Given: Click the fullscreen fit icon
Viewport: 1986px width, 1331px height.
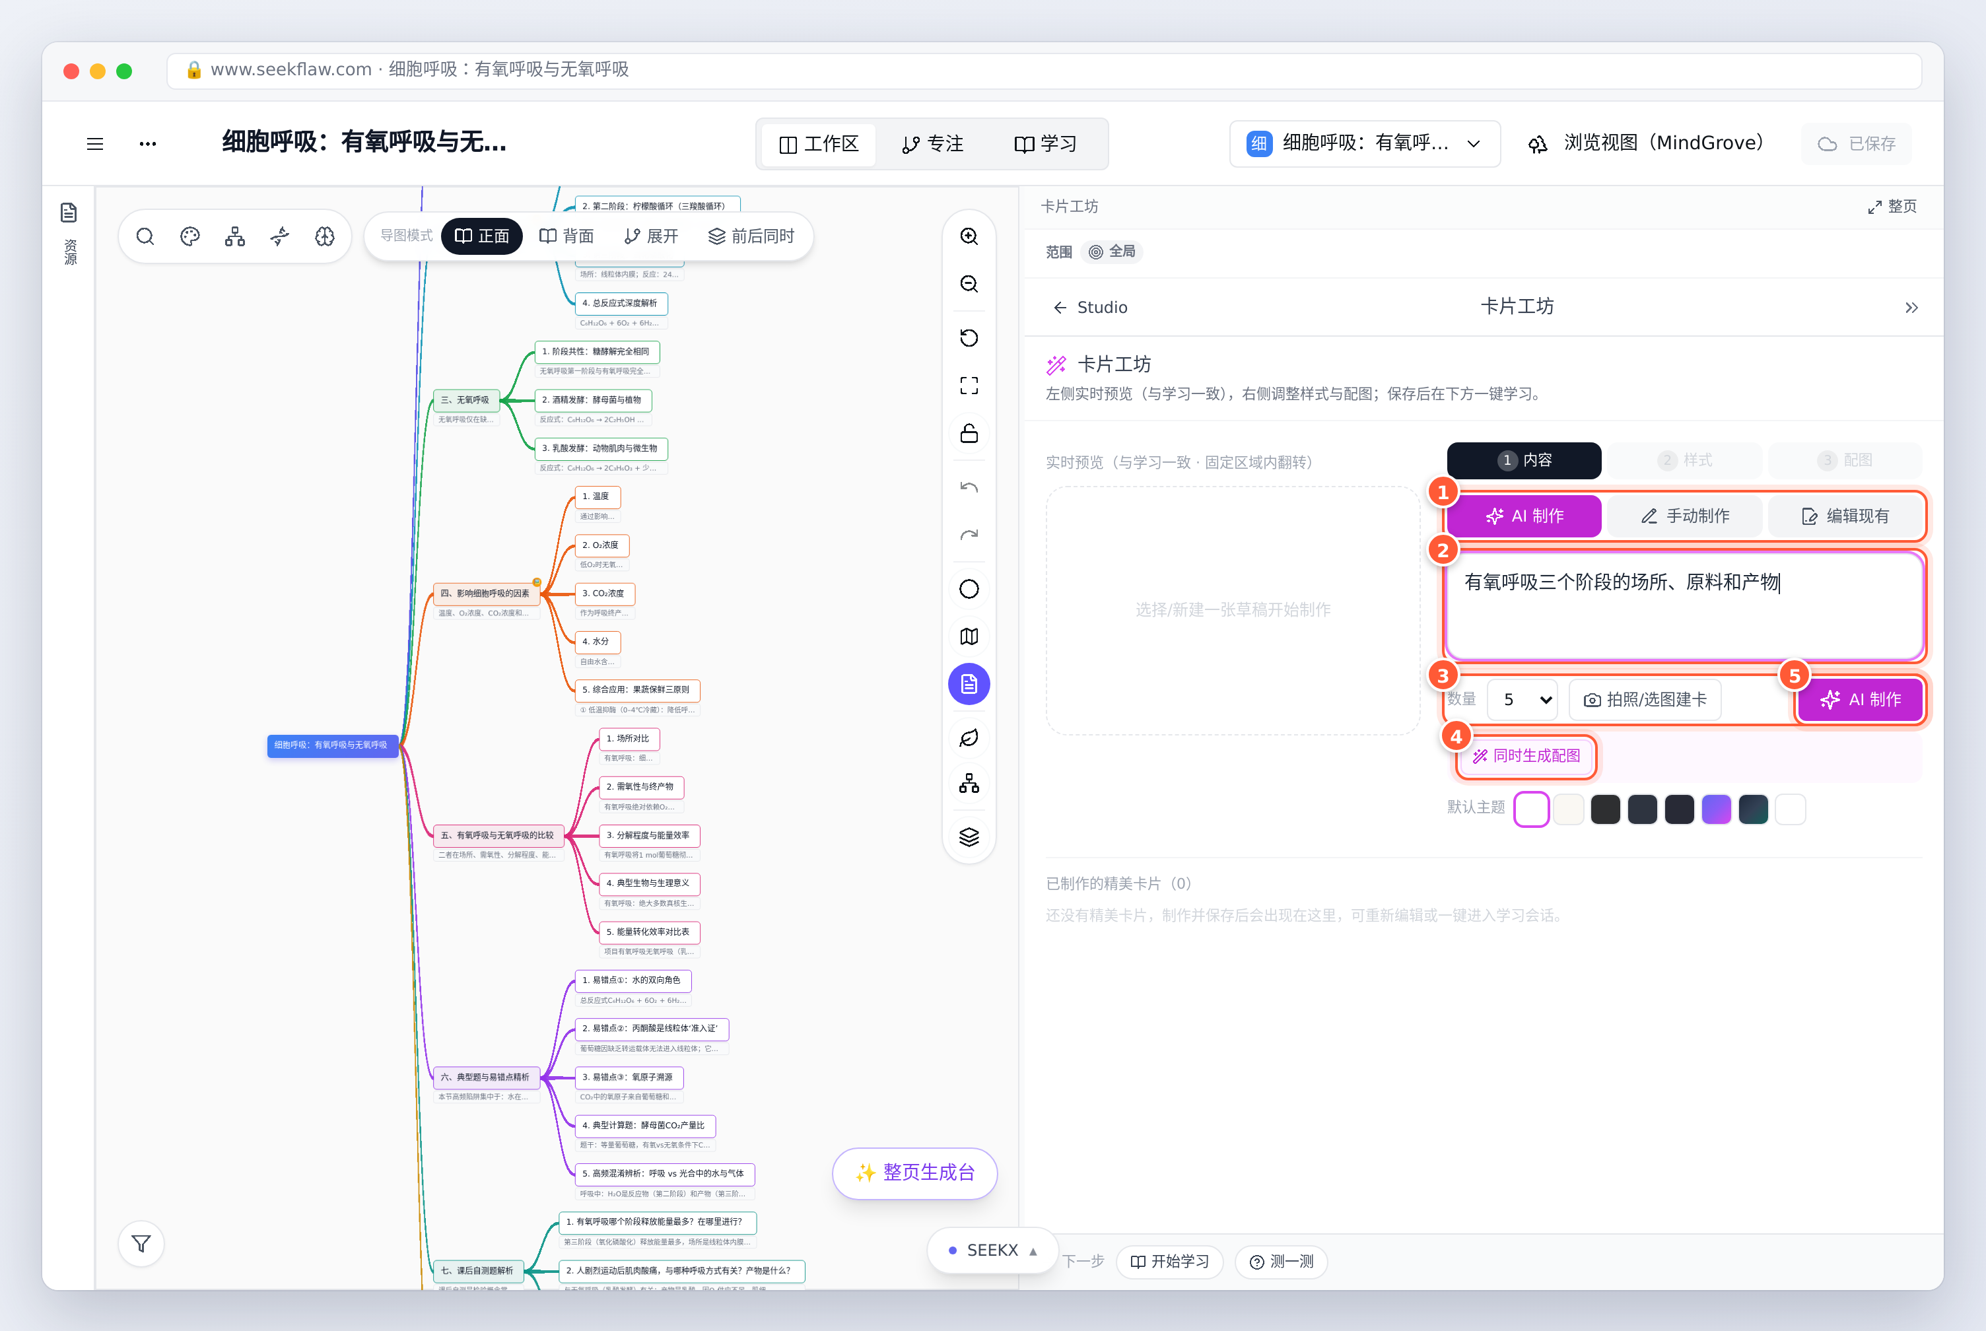Looking at the screenshot, I should coord(969,386).
